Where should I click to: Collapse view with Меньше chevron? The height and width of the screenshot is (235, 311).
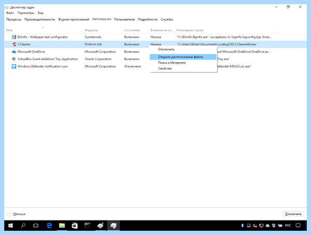pyautogui.click(x=9, y=214)
